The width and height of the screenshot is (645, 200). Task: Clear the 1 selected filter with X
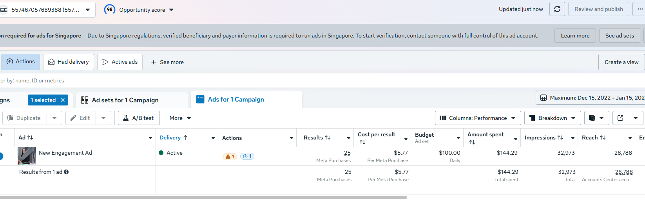pyautogui.click(x=63, y=100)
